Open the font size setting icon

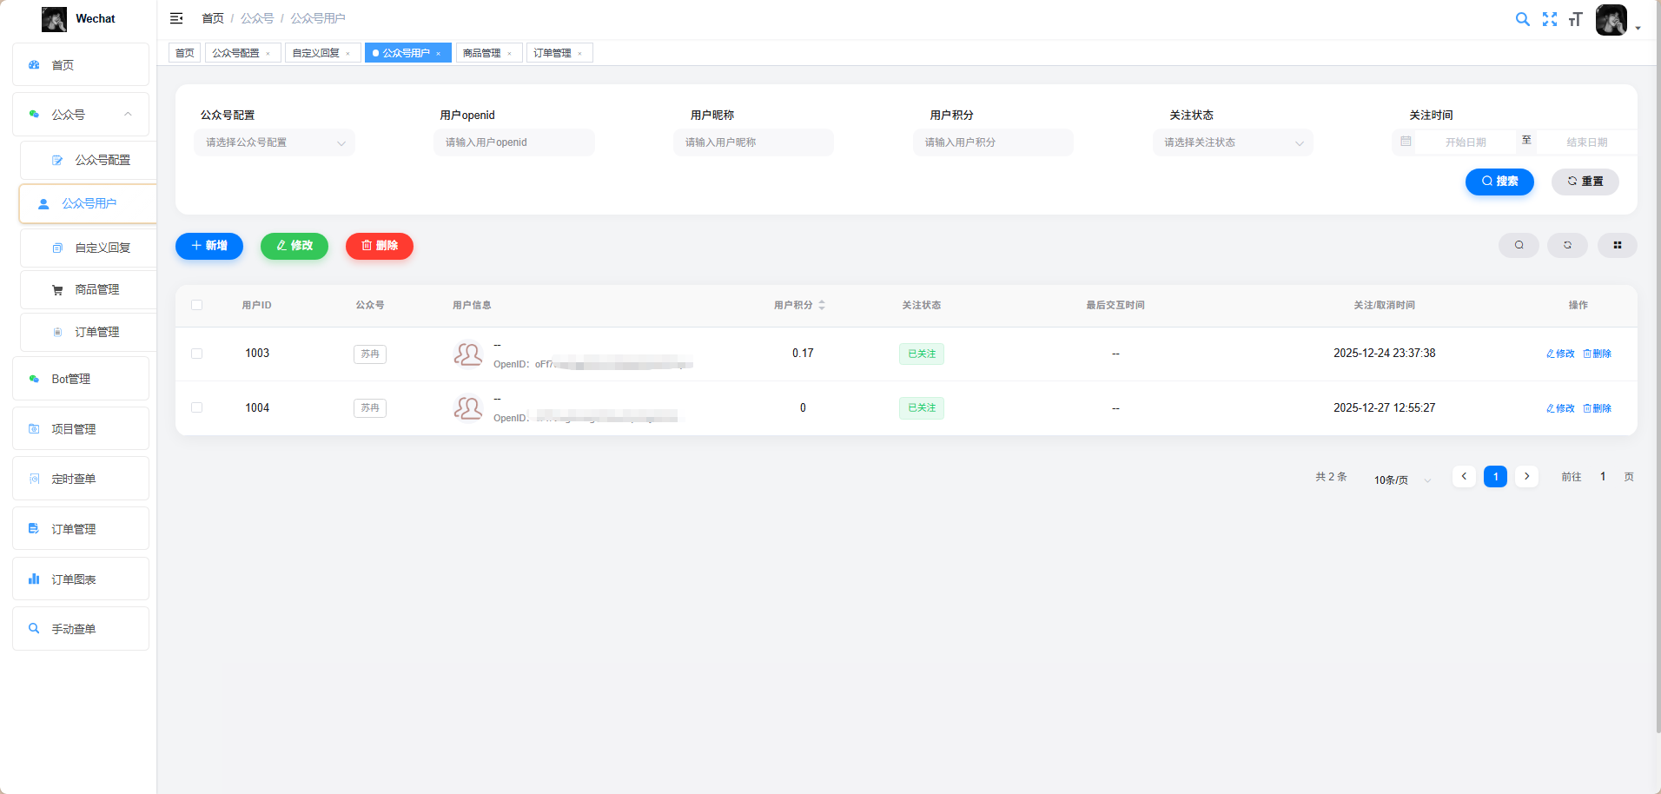[x=1575, y=19]
